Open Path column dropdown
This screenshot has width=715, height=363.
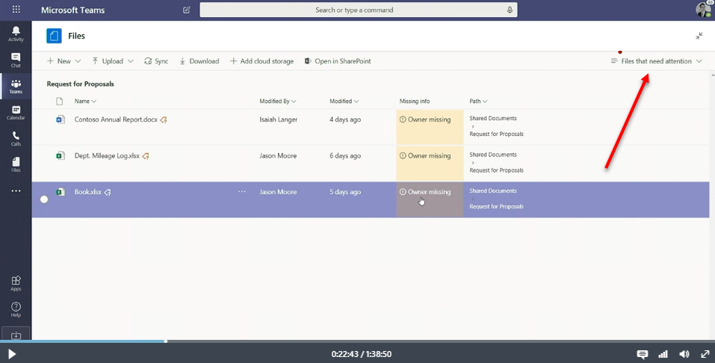(x=478, y=102)
